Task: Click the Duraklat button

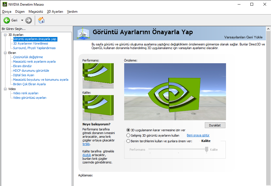Action: (215, 125)
